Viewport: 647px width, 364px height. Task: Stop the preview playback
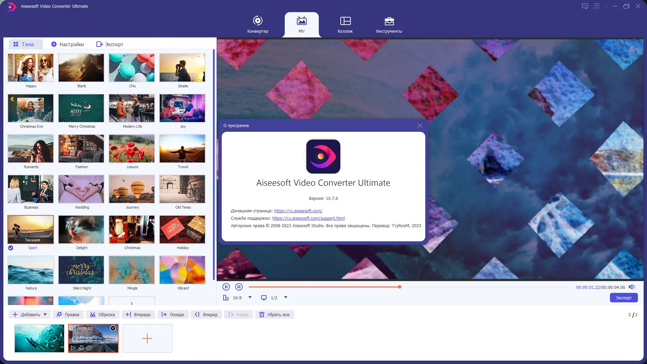coord(239,287)
